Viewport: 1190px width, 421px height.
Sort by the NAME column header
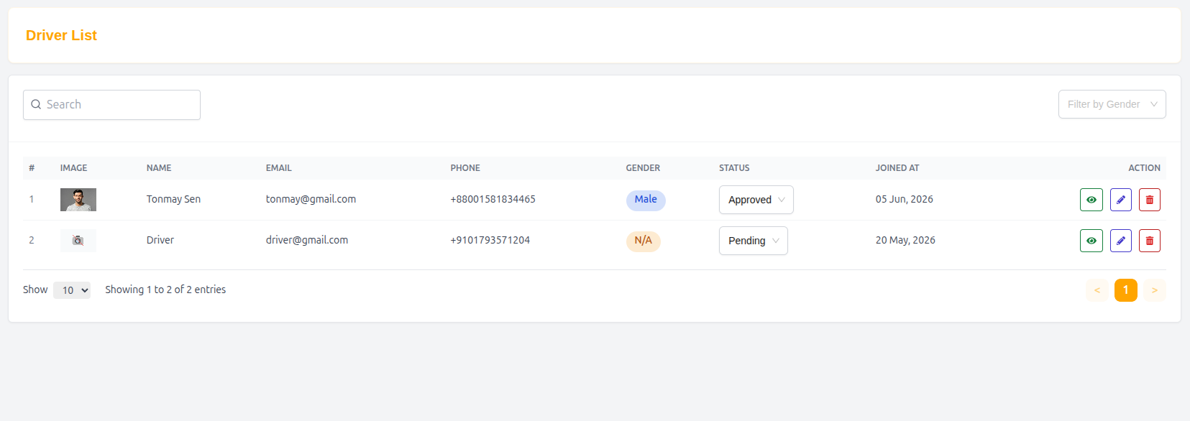pos(159,168)
